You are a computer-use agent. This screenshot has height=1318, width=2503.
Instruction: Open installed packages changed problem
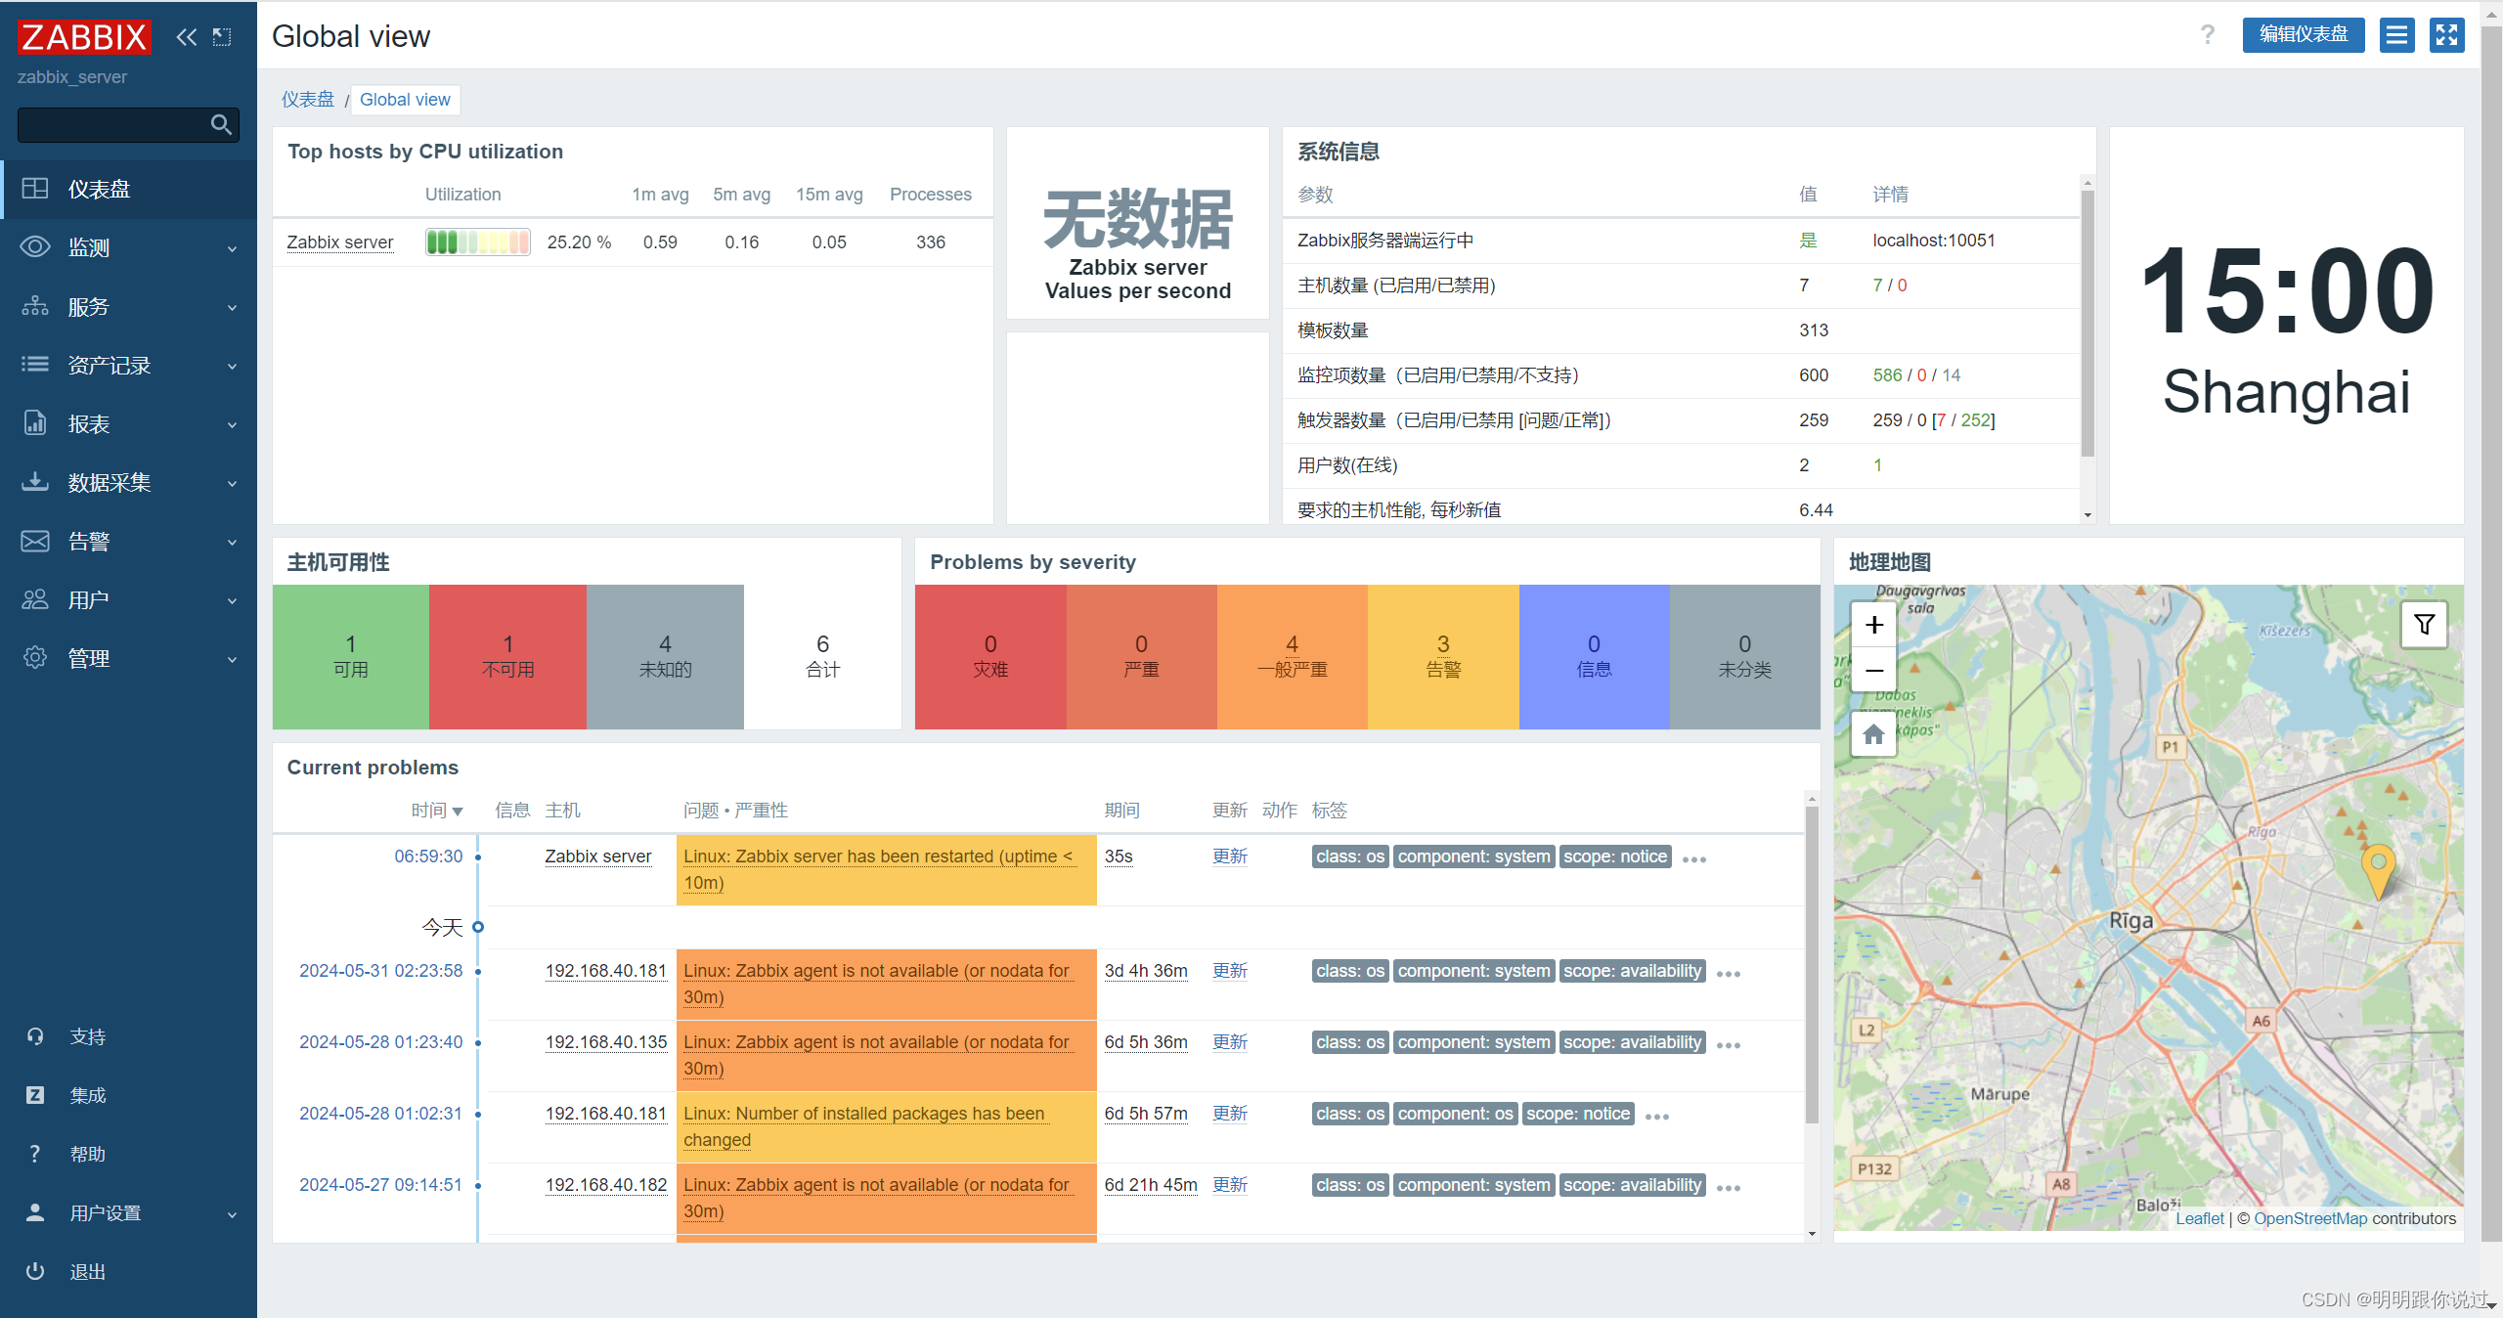coord(864,1126)
